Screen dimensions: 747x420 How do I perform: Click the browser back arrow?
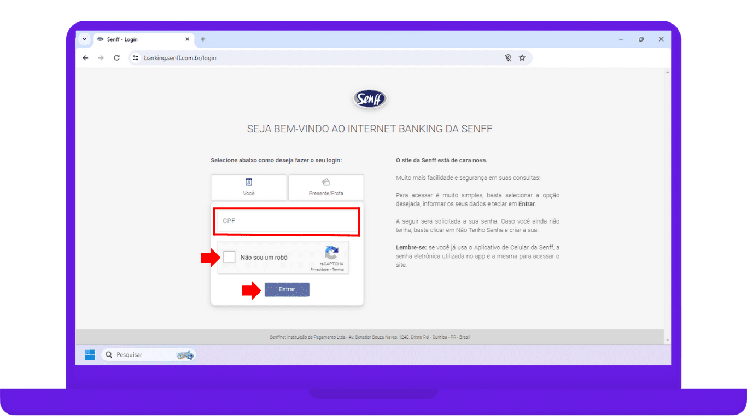point(85,57)
